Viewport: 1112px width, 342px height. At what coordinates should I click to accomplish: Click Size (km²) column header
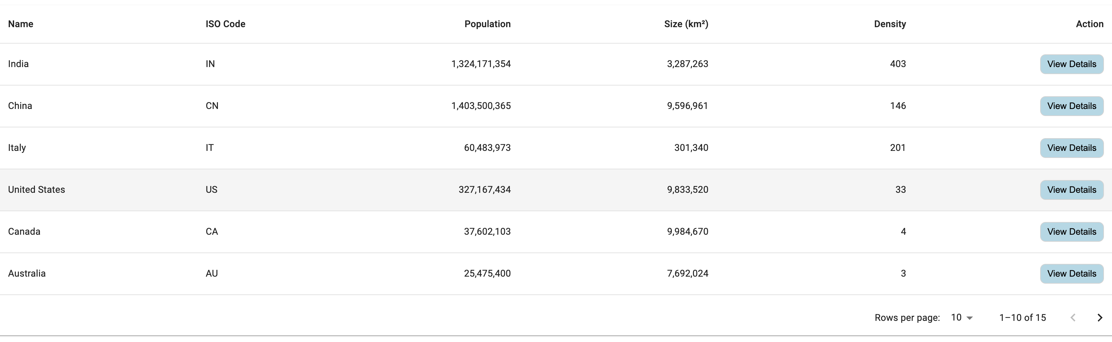point(686,24)
